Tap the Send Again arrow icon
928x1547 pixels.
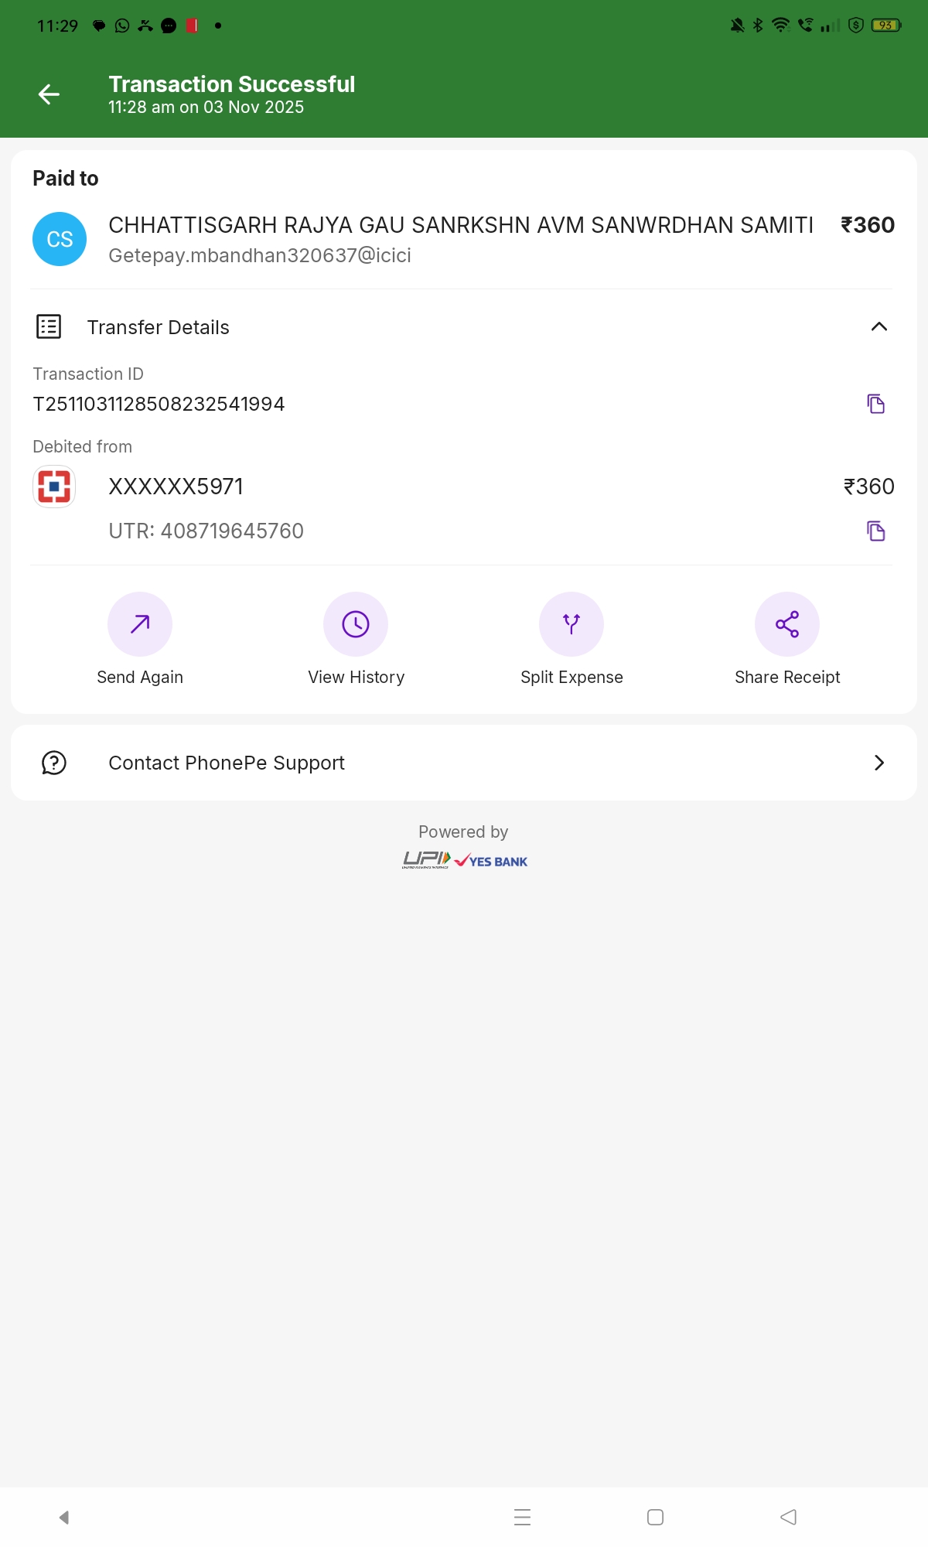(140, 624)
